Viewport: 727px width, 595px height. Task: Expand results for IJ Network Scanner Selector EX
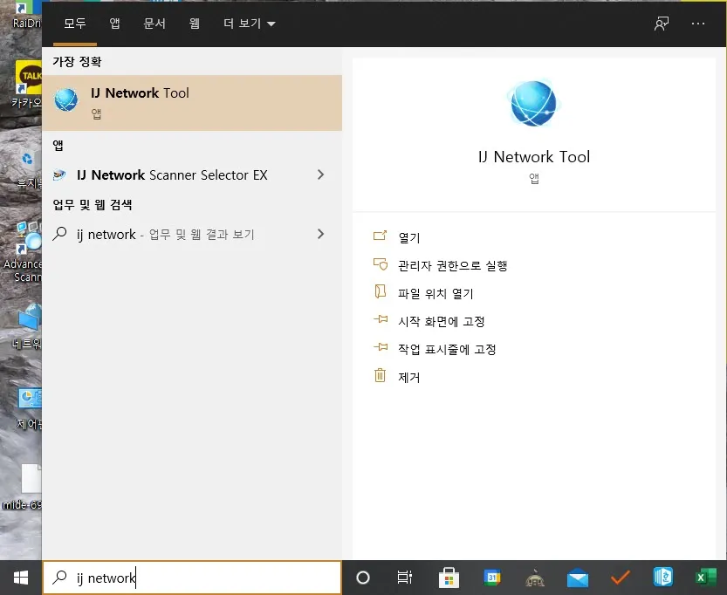point(322,174)
